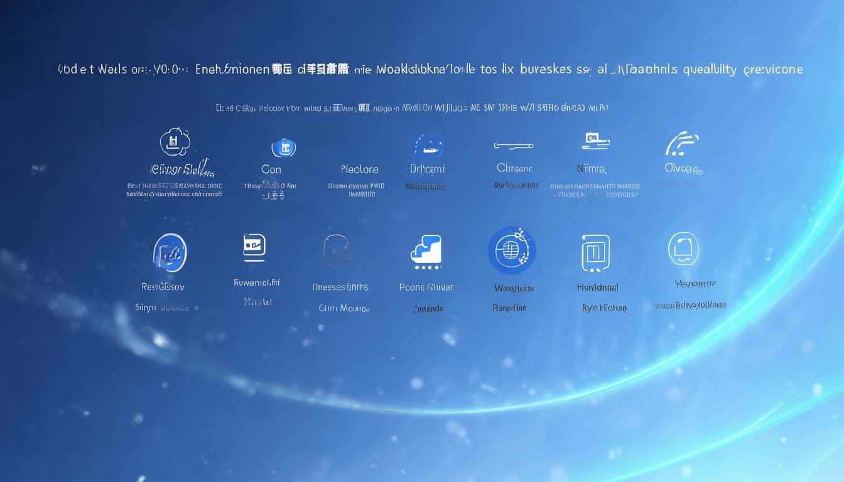
Task: Open the blue circle icon above "Con"
Action: 283,148
